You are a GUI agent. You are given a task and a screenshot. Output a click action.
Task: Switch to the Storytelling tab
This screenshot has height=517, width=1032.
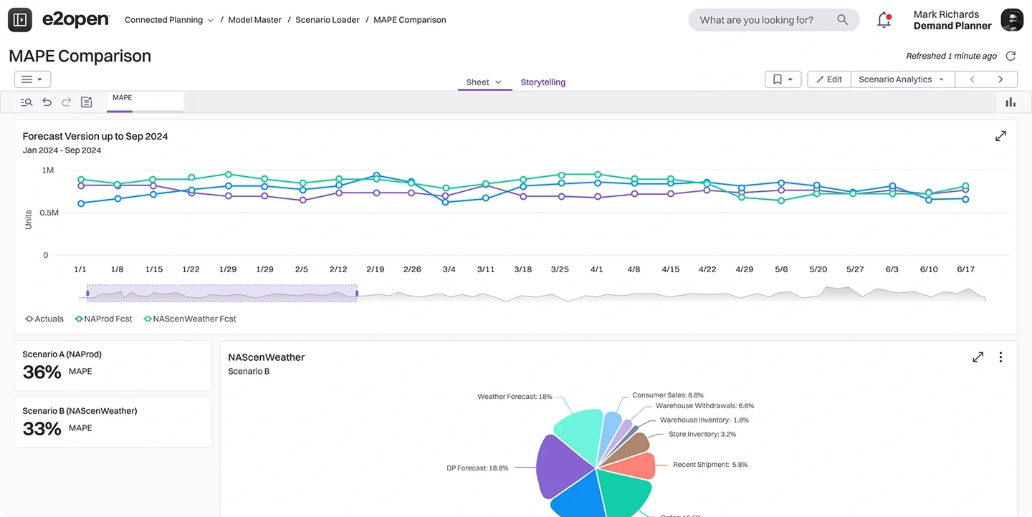543,82
